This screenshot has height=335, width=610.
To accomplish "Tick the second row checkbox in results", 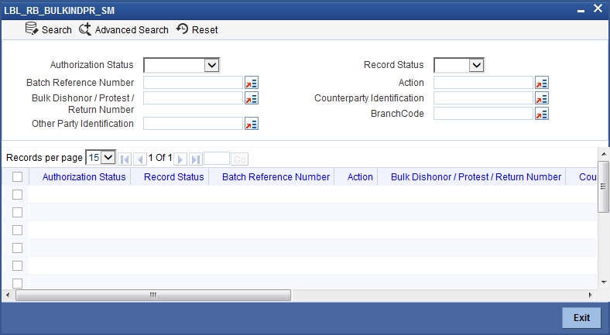I will point(17,212).
